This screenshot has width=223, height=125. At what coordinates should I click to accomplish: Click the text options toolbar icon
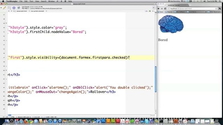pyautogui.click(x=9, y=8)
